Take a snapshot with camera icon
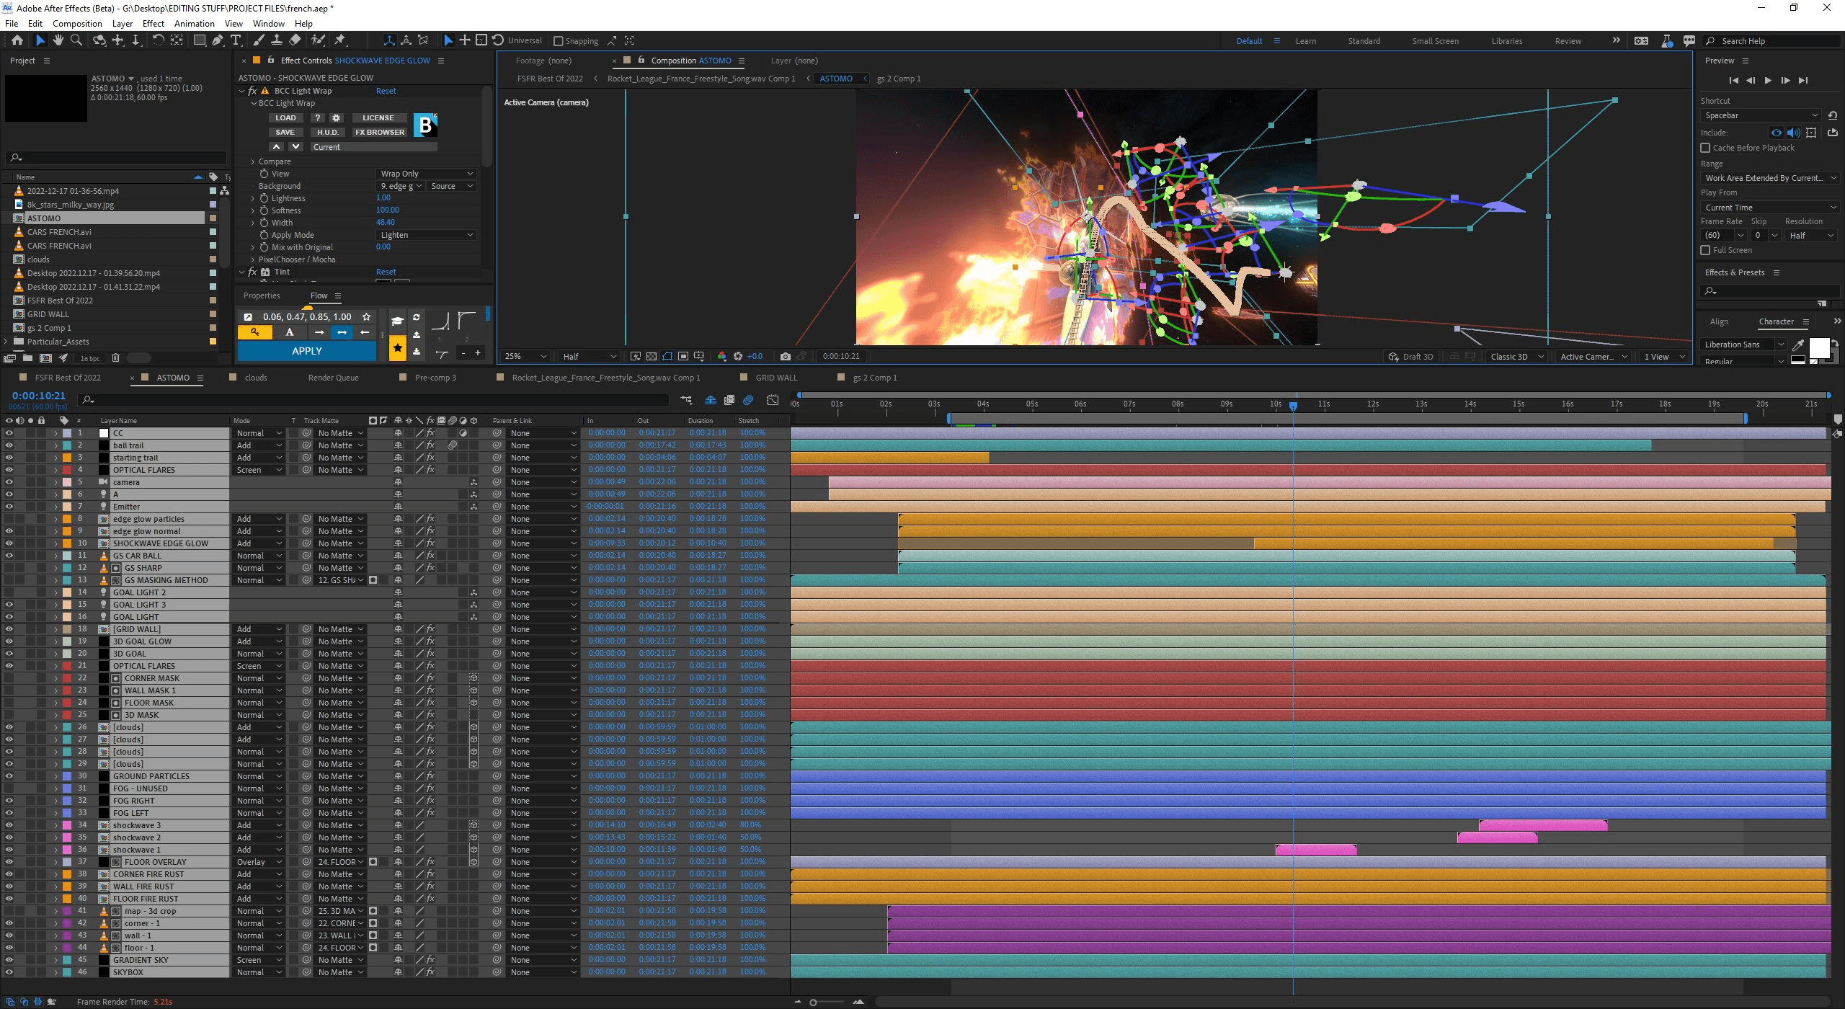The image size is (1845, 1009). [x=786, y=356]
